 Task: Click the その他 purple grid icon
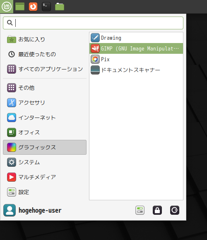(12, 88)
